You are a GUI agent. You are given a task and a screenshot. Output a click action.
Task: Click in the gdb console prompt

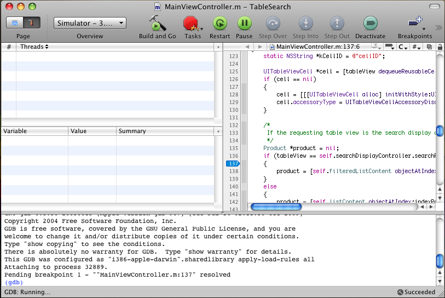tap(33, 282)
